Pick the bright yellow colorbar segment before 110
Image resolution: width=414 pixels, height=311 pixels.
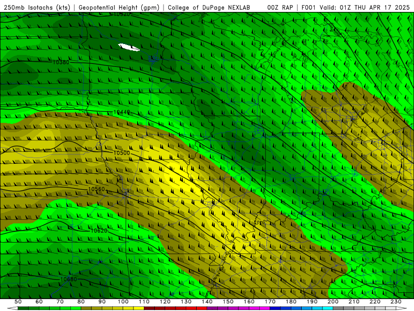pos(139,308)
